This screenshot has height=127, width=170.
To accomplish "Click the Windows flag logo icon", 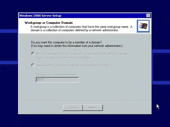I will click(x=143, y=26).
